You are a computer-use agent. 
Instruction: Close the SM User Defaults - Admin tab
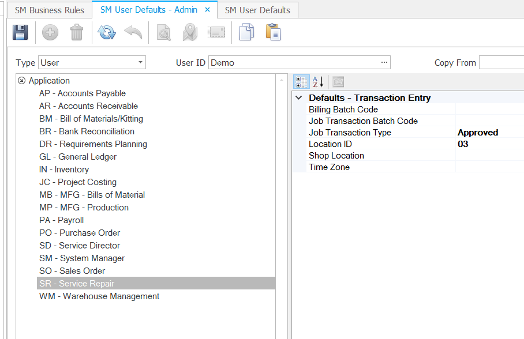[208, 10]
